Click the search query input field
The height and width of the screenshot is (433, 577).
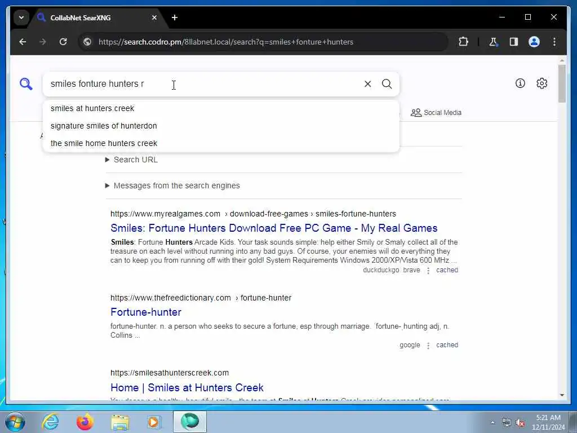coord(204,84)
